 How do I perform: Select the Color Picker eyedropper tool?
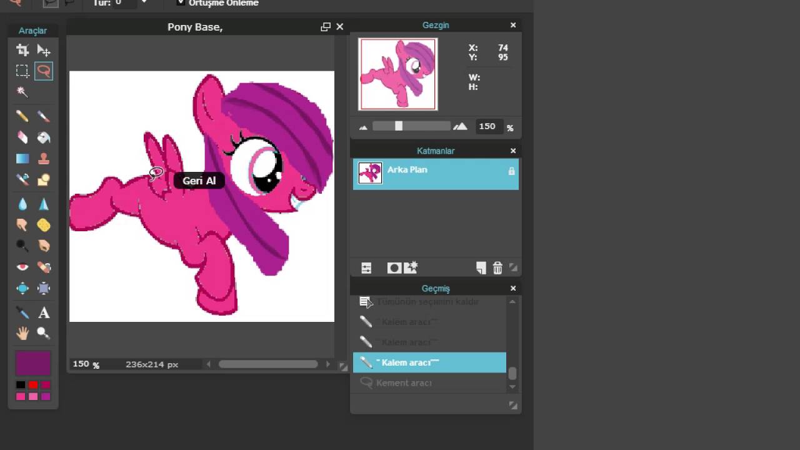(22, 312)
